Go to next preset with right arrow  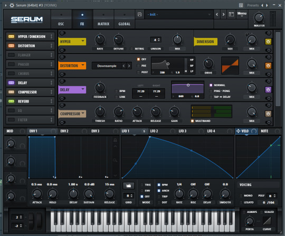click(x=224, y=14)
